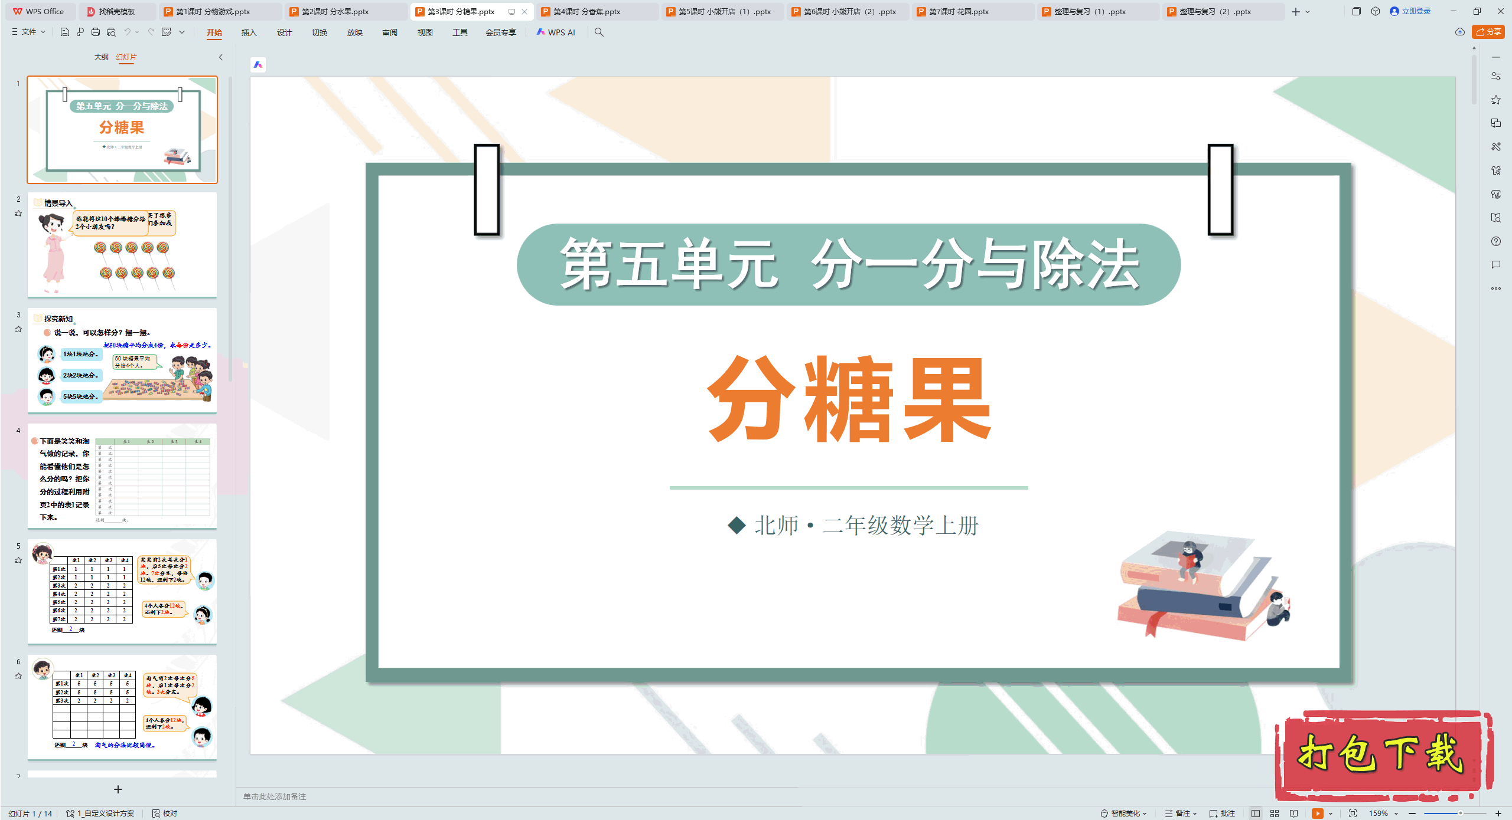
Task: Click the 分享 share button
Action: pyautogui.click(x=1488, y=32)
